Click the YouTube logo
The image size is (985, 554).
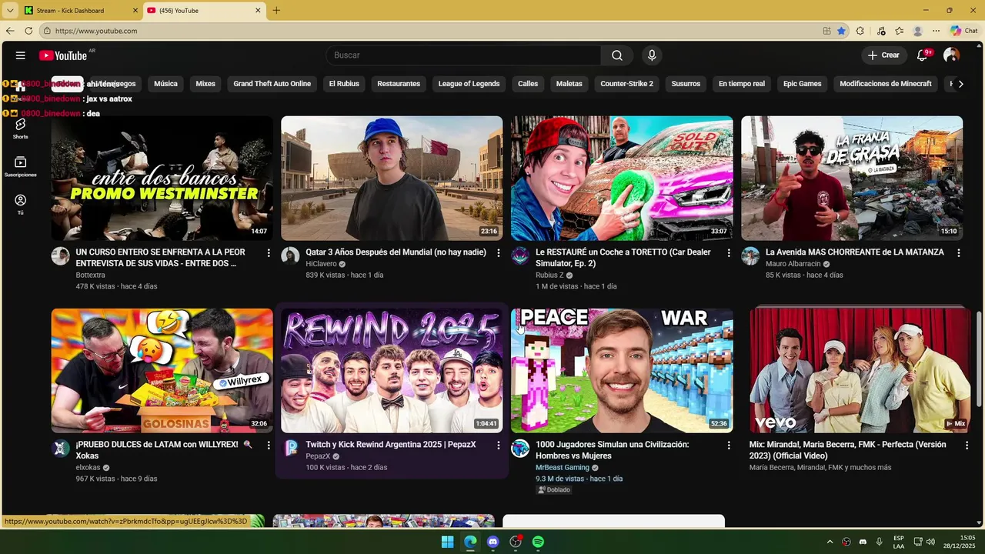tap(63, 55)
